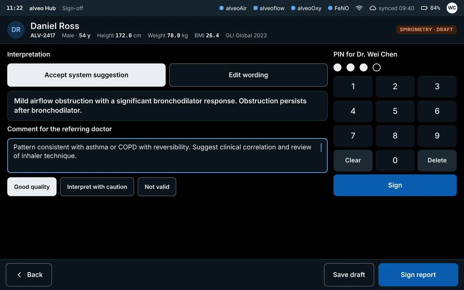Screen dimensions: 464x290
Task: Open the WC user avatar
Action: coord(452,8)
